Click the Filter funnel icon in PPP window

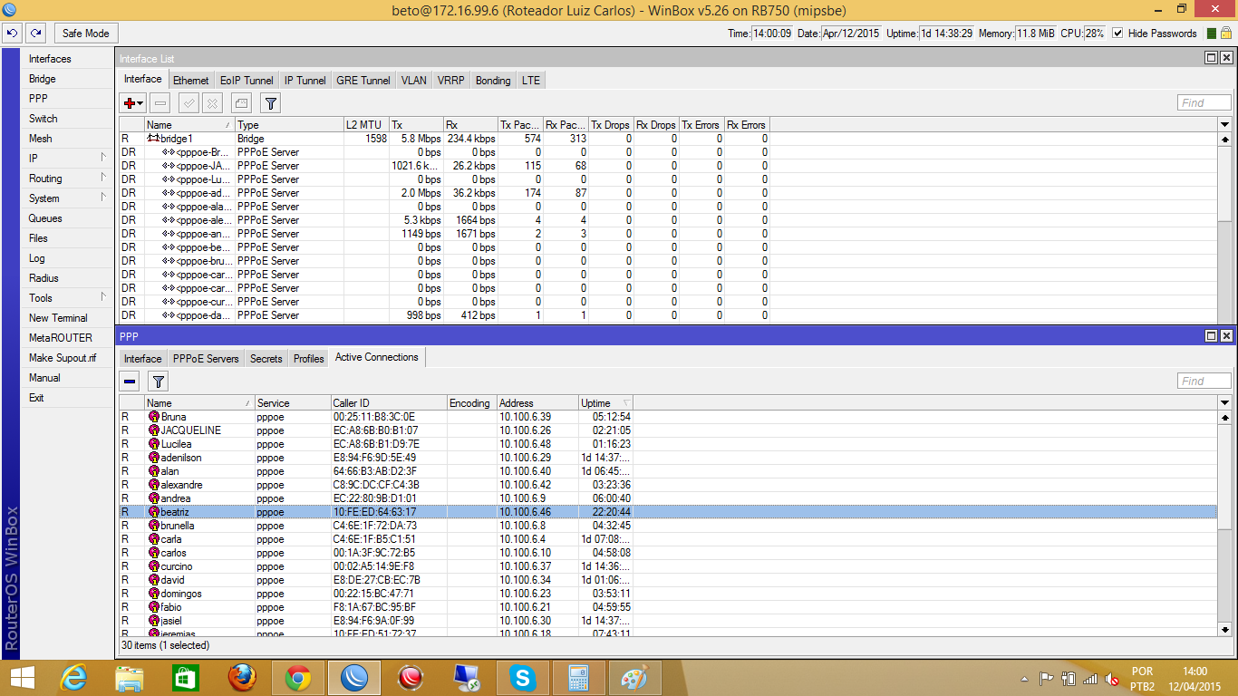pos(158,382)
